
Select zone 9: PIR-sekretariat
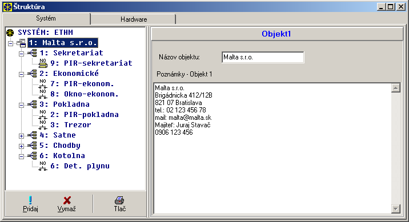(x=91, y=63)
